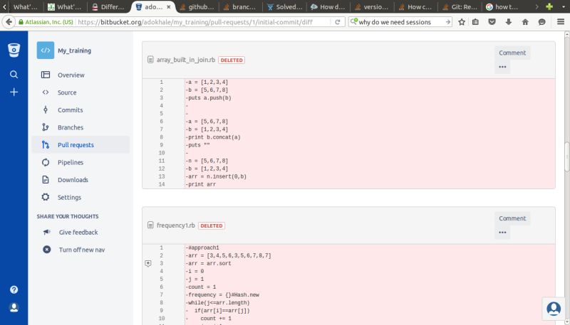570x325 pixels.
Task: Click the bookmark star icon
Action: pos(462,22)
